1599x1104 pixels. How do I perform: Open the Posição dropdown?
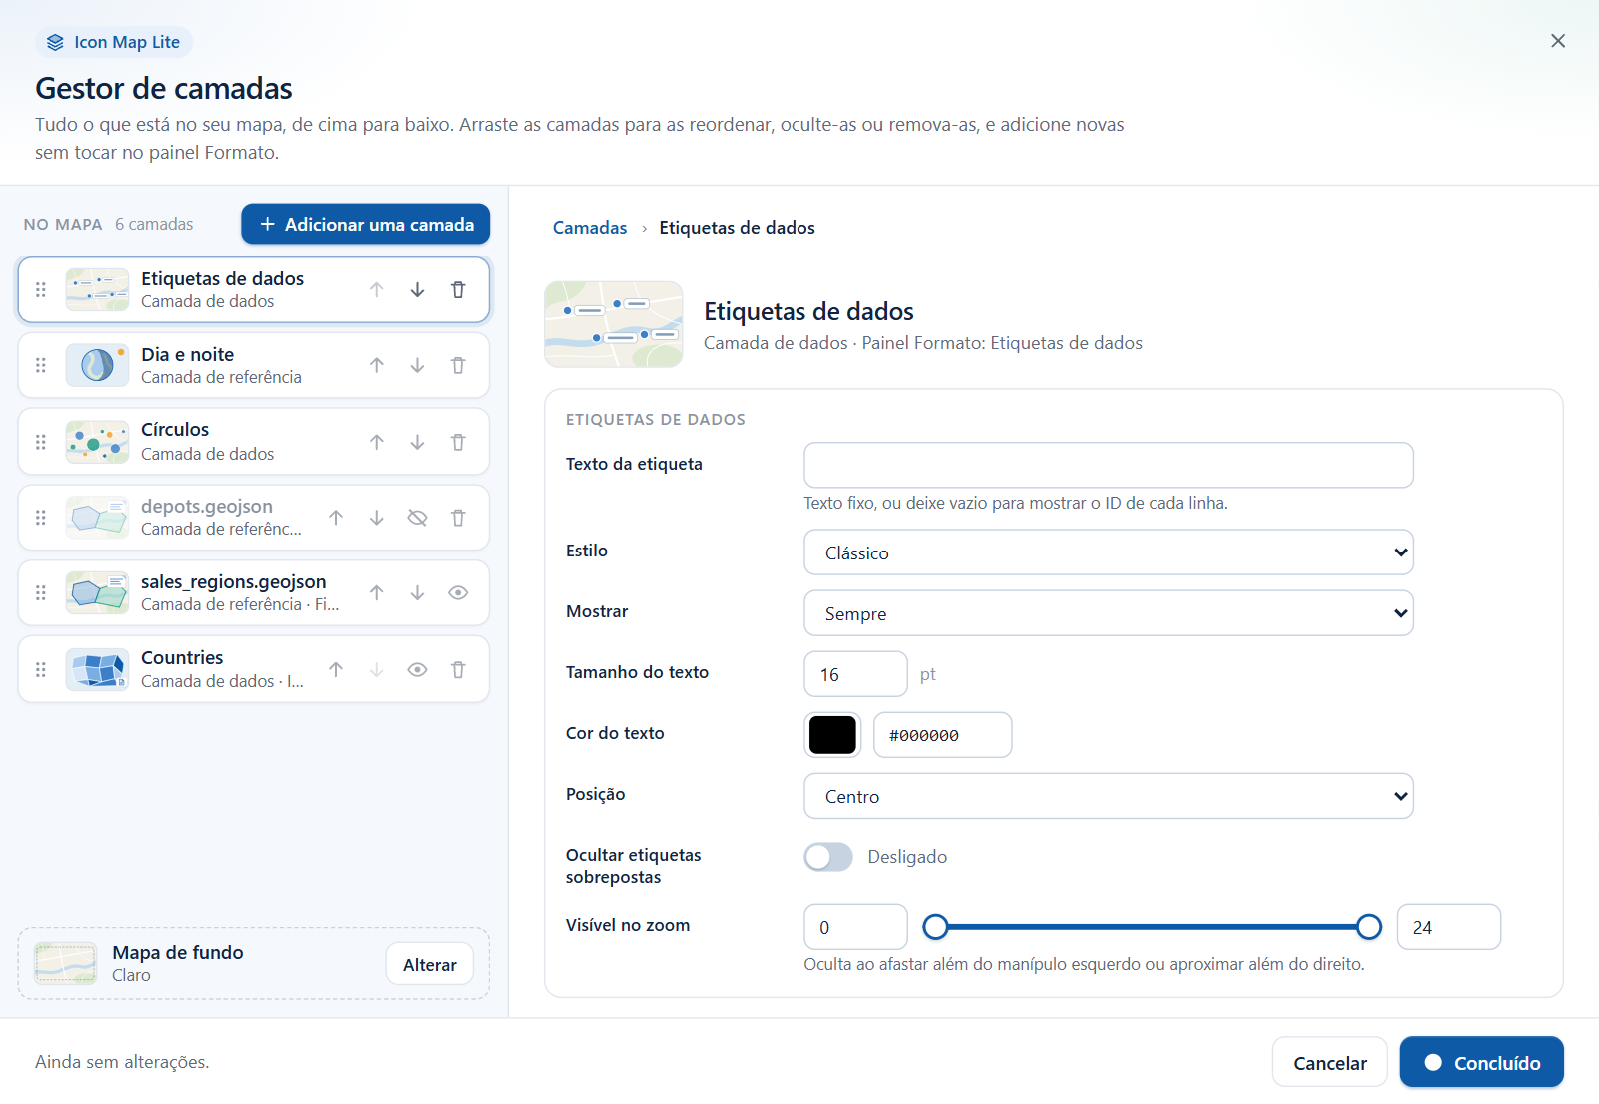point(1108,796)
